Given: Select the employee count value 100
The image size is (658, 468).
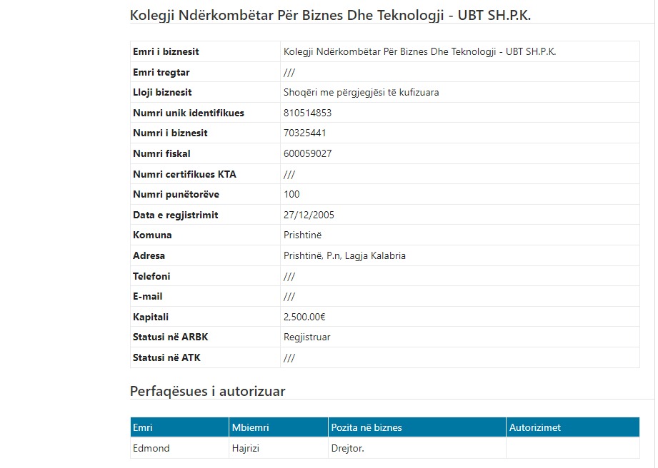Looking at the screenshot, I should pos(291,194).
